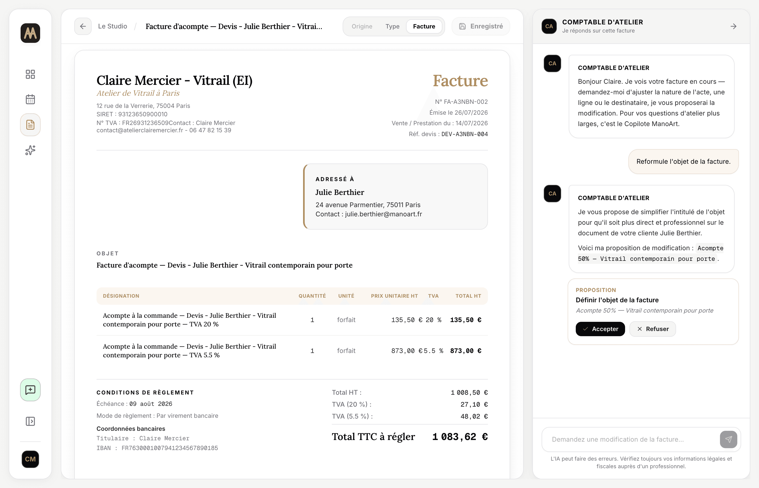Accept the proposed invoice object

[x=600, y=329]
